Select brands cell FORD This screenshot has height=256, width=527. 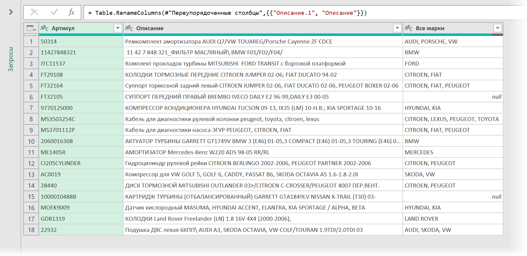[x=453, y=64]
